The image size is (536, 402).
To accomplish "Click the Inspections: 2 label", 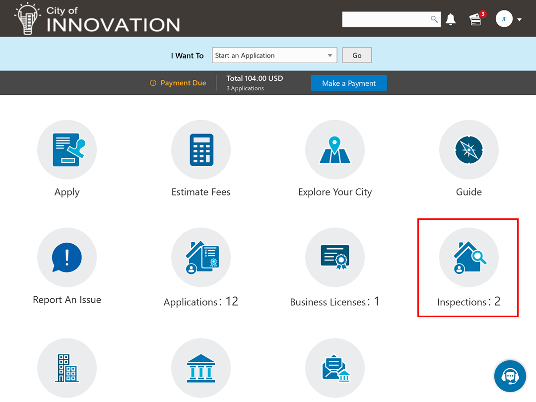I will click(x=469, y=302).
